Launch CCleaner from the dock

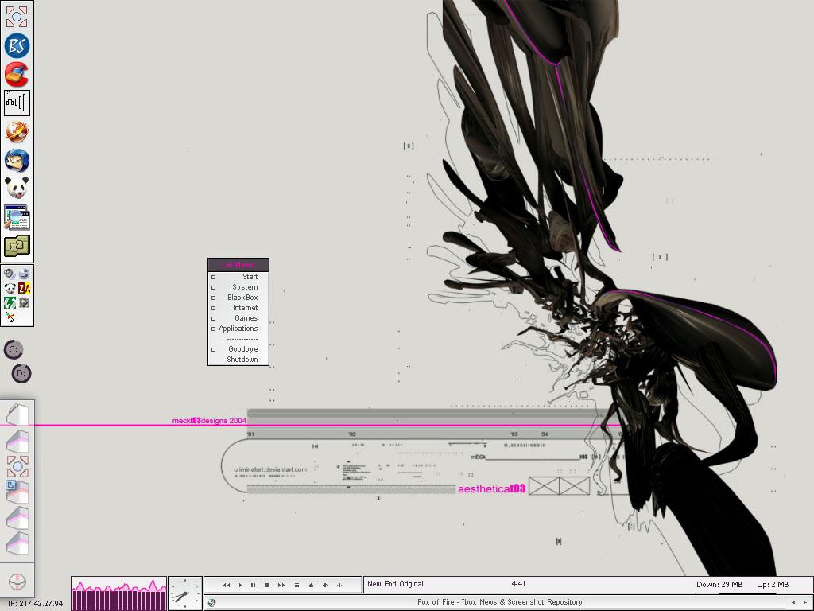[x=17, y=74]
